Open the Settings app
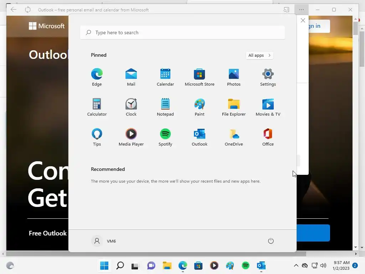The image size is (365, 274). (x=268, y=77)
